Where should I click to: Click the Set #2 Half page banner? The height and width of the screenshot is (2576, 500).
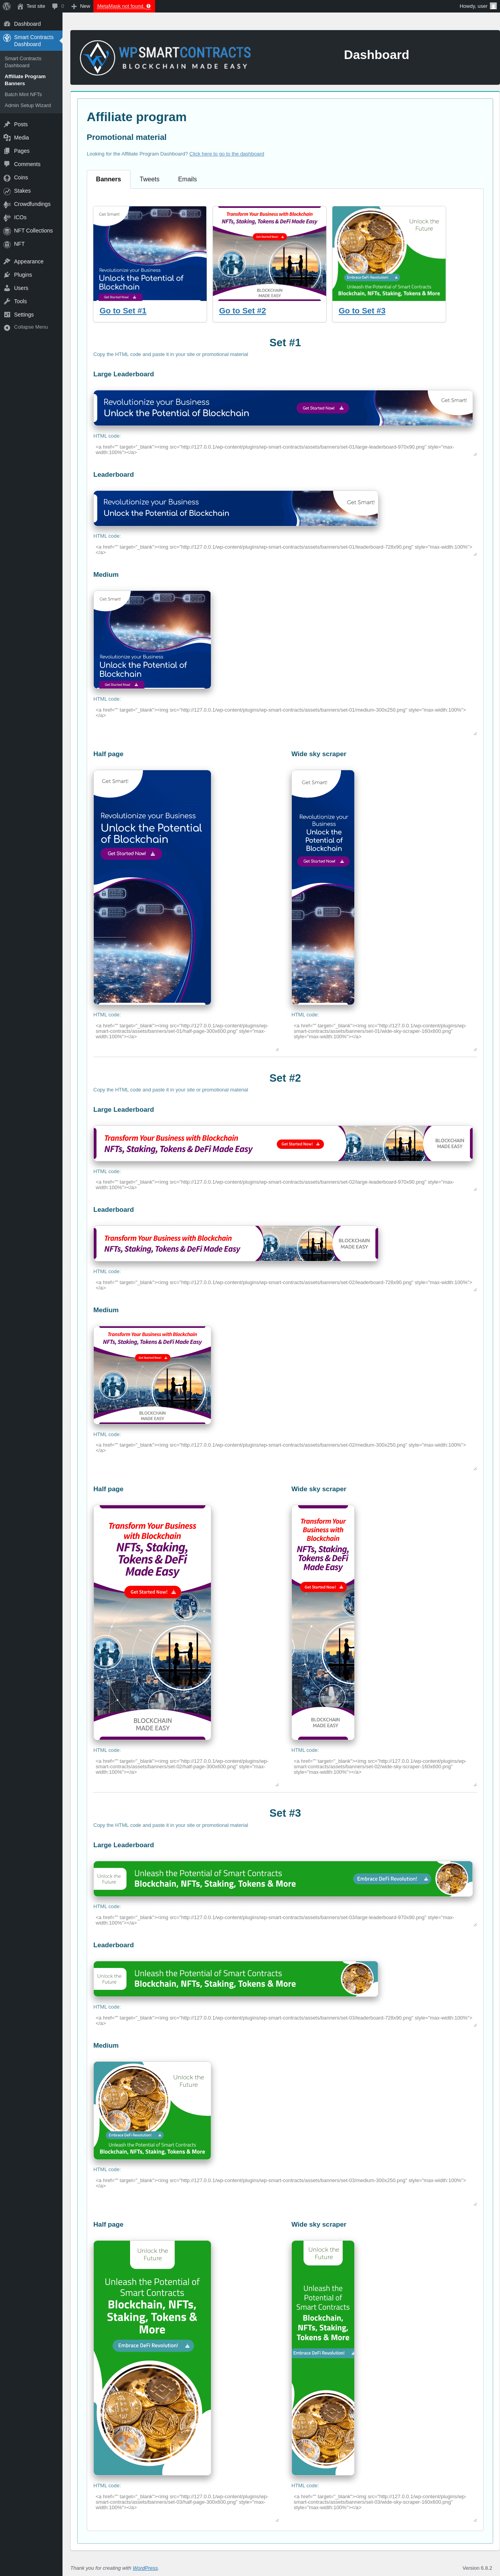pyautogui.click(x=152, y=1623)
